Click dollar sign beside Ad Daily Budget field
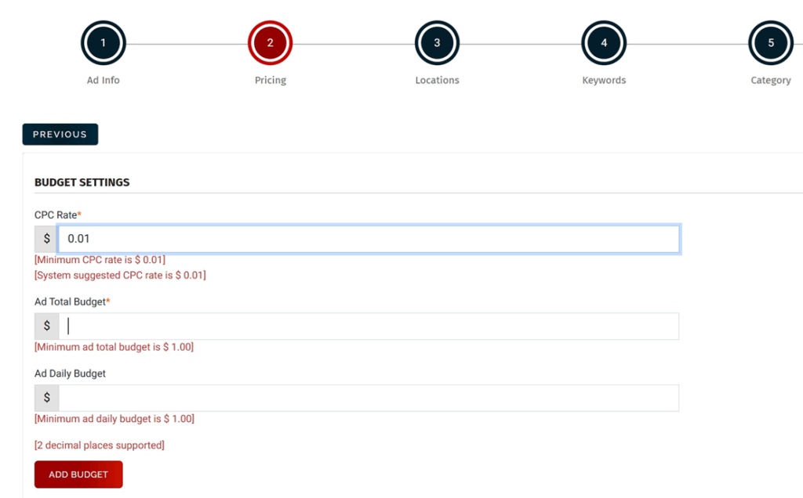 [x=46, y=398]
